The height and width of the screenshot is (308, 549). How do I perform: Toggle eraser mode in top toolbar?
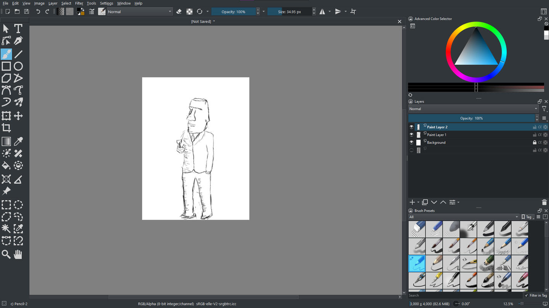point(179,12)
